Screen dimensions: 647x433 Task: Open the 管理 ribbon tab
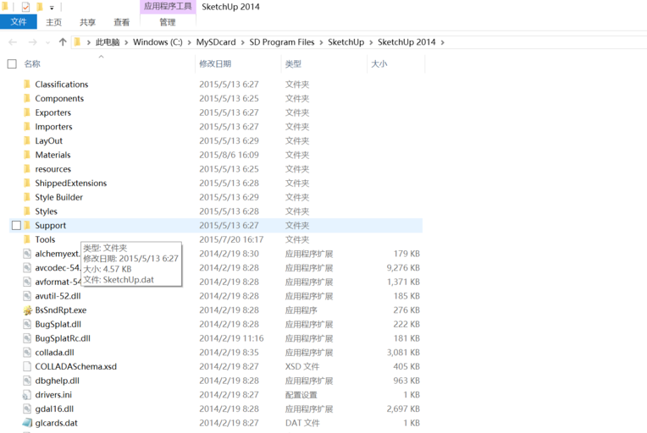tap(168, 22)
